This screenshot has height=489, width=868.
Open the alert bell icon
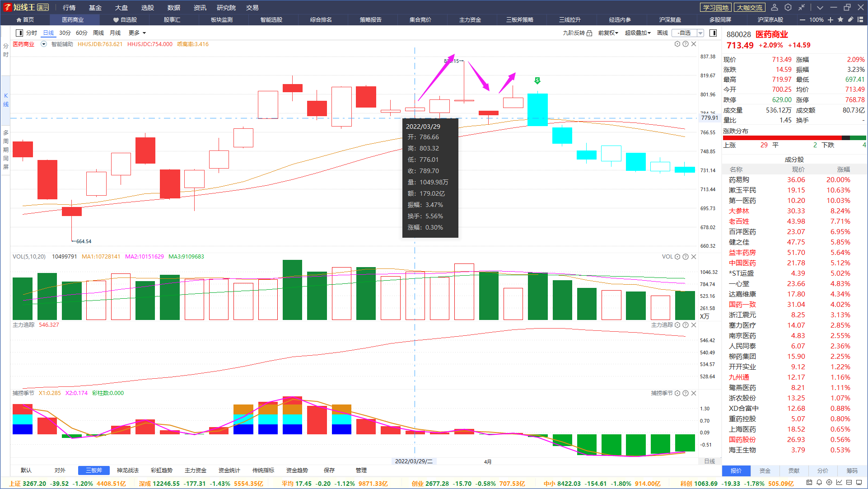[x=819, y=483]
